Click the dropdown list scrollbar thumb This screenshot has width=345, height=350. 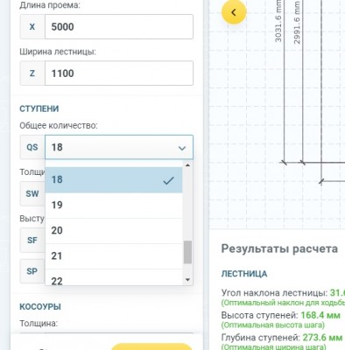[x=187, y=252]
